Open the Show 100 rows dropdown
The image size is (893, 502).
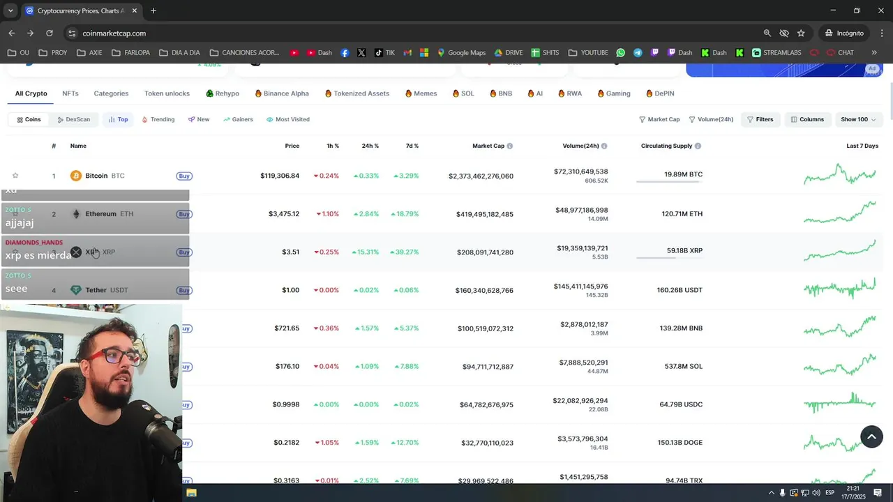(x=858, y=119)
